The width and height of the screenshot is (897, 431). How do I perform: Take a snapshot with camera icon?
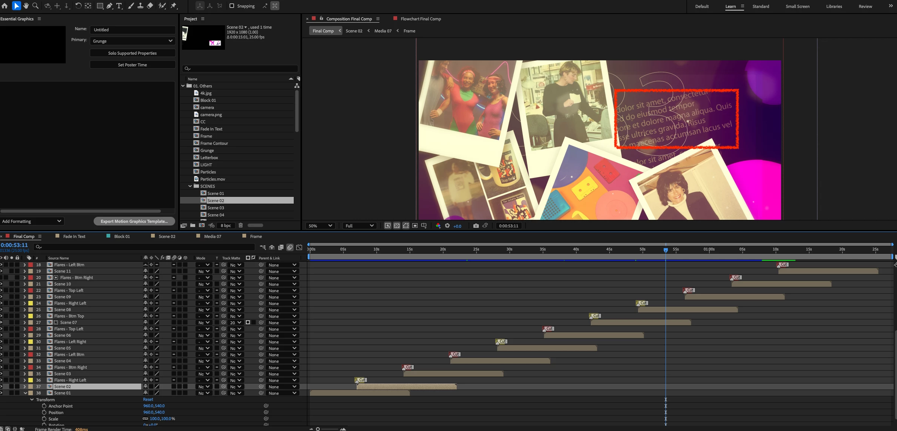click(x=476, y=225)
